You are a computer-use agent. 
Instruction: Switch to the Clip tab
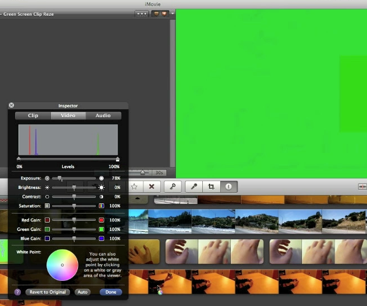[x=33, y=115]
